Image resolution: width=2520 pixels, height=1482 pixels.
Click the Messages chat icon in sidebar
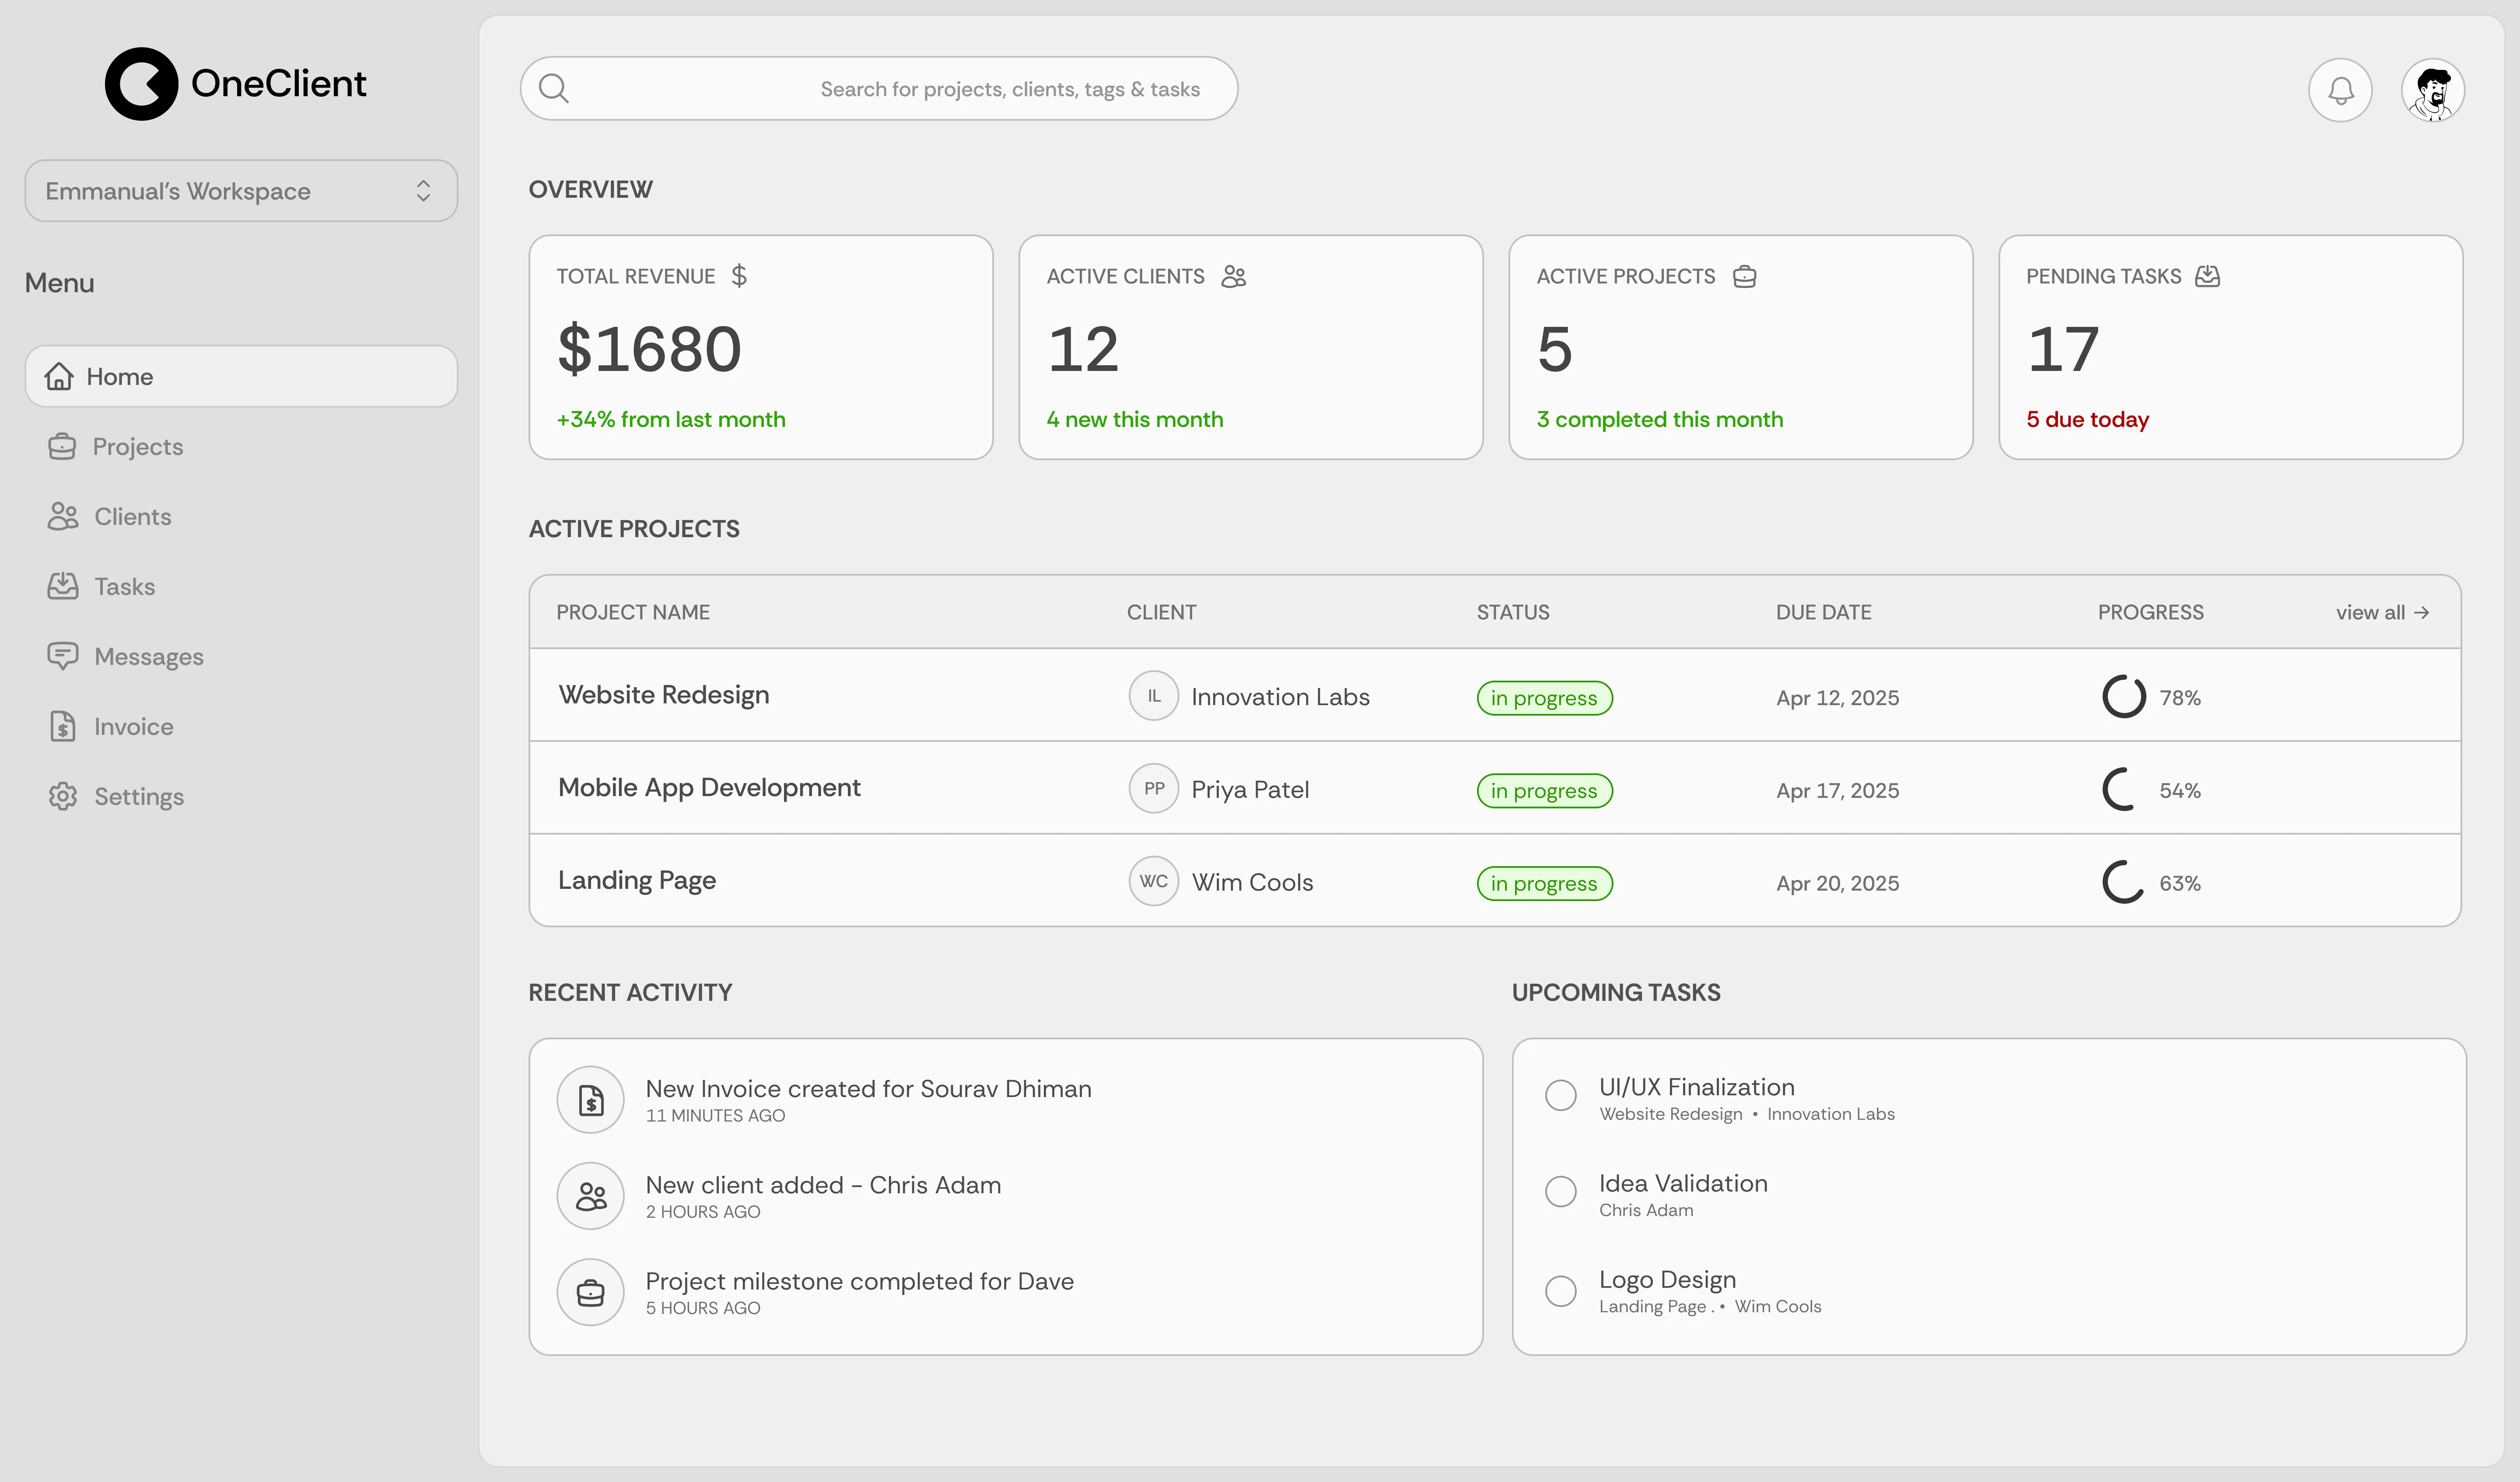coord(63,656)
